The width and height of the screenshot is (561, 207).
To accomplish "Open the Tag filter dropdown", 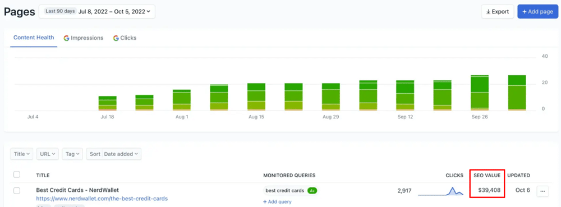I will tap(72, 154).
